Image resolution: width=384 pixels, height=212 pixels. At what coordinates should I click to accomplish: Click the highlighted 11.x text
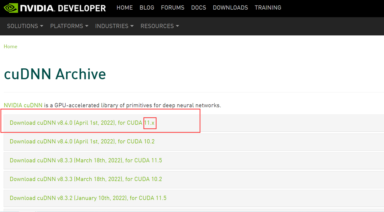(x=150, y=123)
